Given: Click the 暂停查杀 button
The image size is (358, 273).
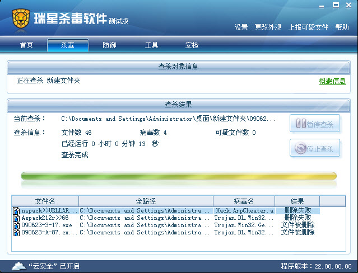Looking at the screenshot, I should click(x=315, y=124).
